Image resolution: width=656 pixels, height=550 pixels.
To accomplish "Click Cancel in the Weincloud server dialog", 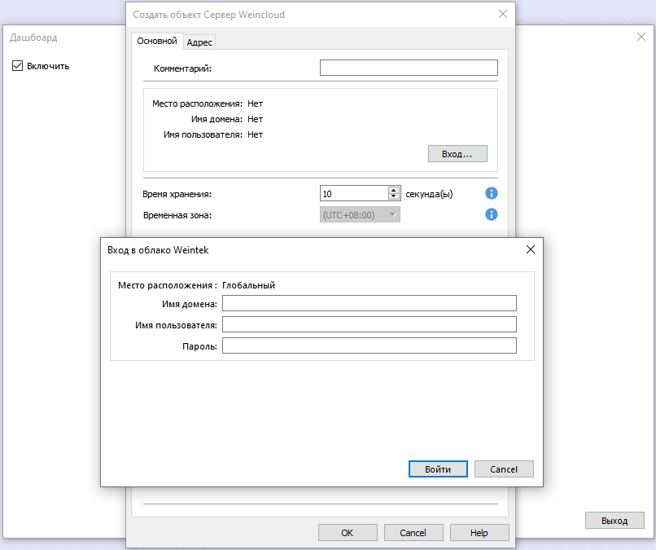I will pos(413,532).
